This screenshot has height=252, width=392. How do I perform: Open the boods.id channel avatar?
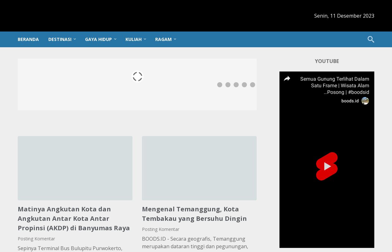pyautogui.click(x=365, y=101)
